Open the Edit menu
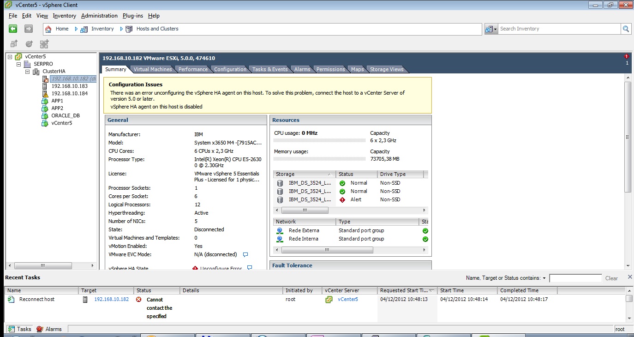This screenshot has height=337, width=634. tap(27, 16)
